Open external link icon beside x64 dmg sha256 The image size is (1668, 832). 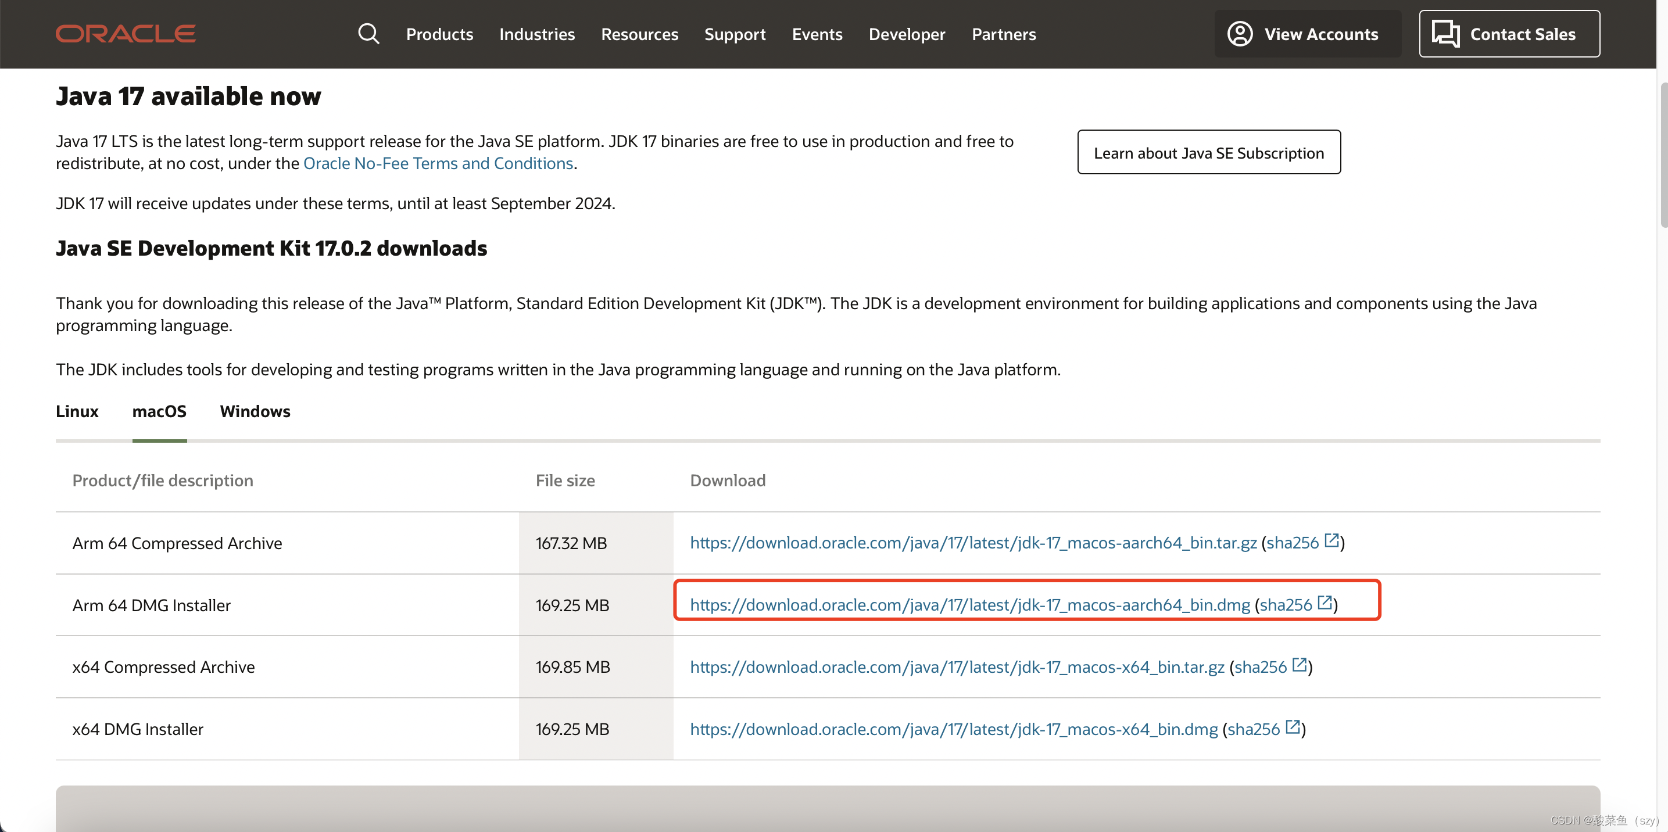1293,727
